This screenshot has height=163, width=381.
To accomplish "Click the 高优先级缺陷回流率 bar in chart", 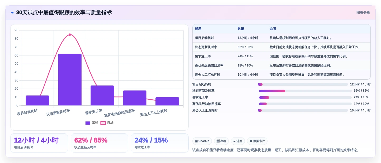I will pyautogui.click(x=135, y=98).
